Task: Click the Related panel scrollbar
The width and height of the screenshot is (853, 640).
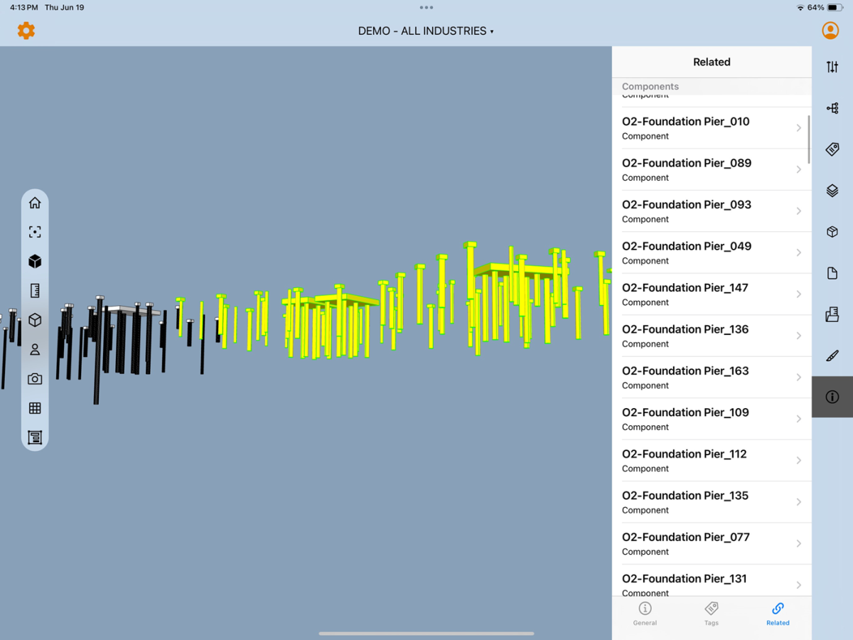Action: coord(809,139)
